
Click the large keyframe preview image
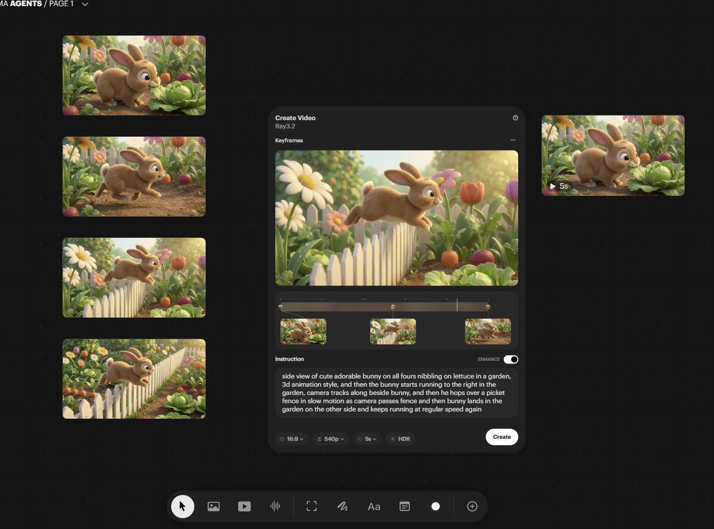(396, 218)
